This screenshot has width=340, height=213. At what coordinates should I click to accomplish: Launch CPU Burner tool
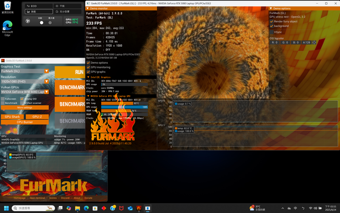(25, 122)
